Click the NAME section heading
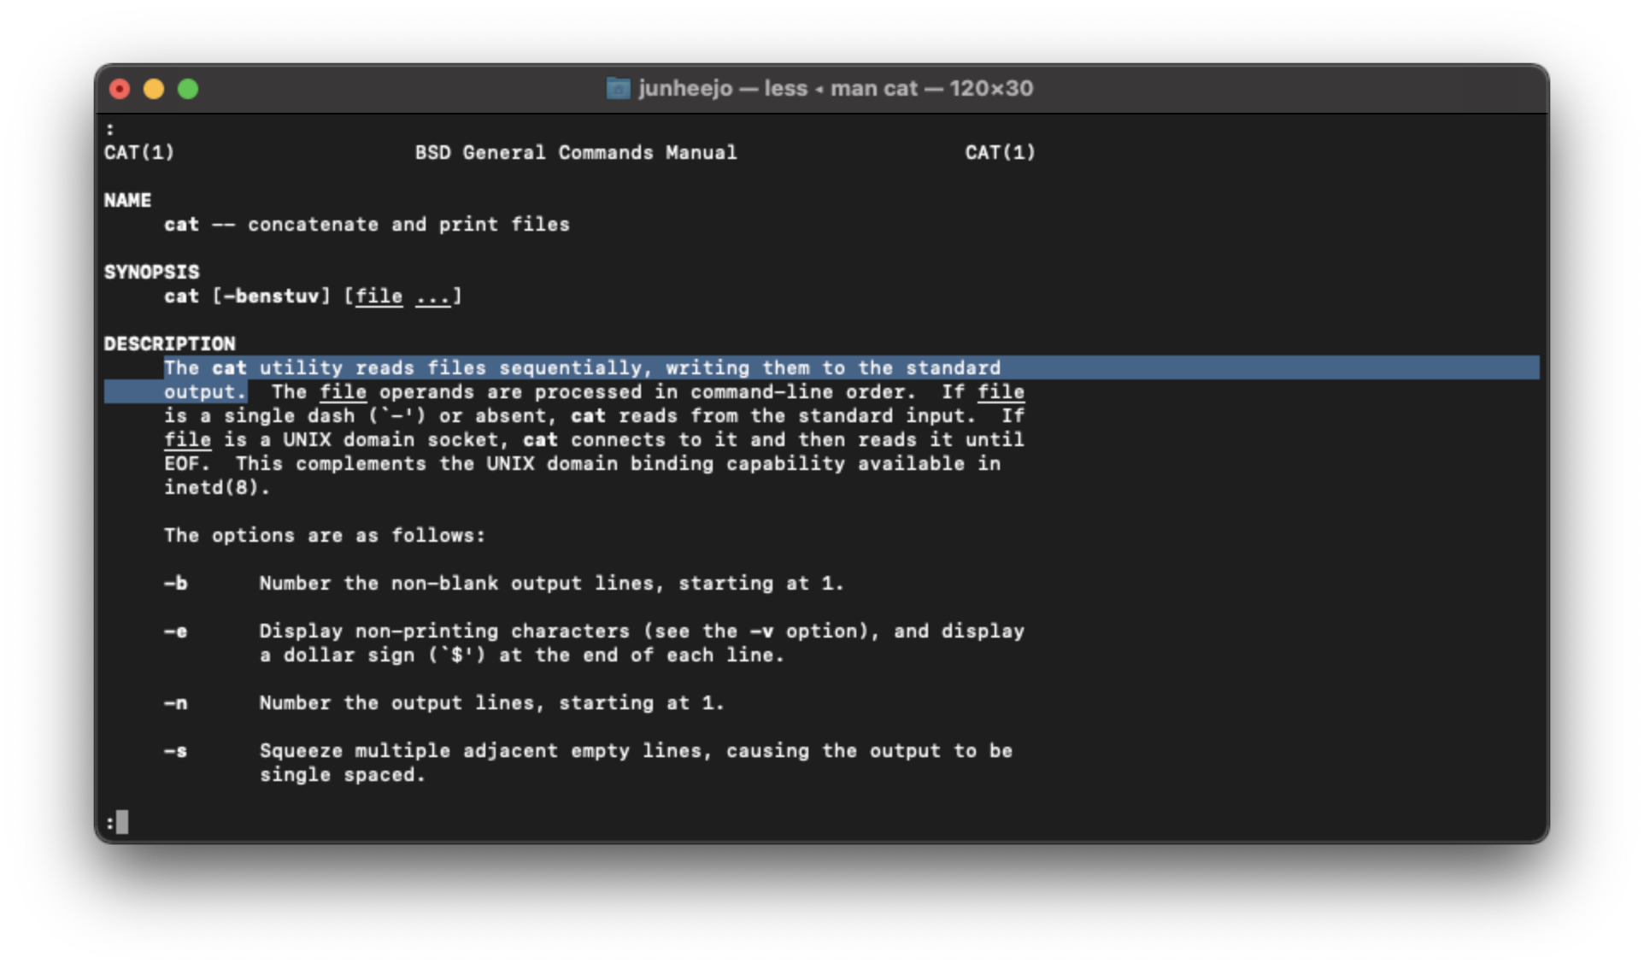This screenshot has height=969, width=1644. (127, 200)
